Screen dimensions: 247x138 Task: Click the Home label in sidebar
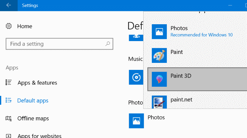[x=25, y=26]
